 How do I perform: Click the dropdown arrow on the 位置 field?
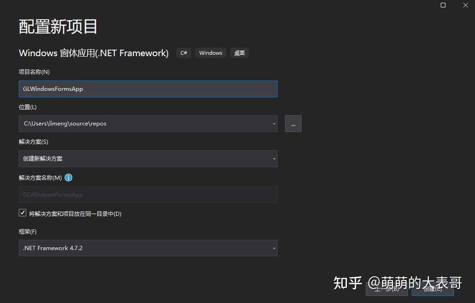tap(274, 124)
